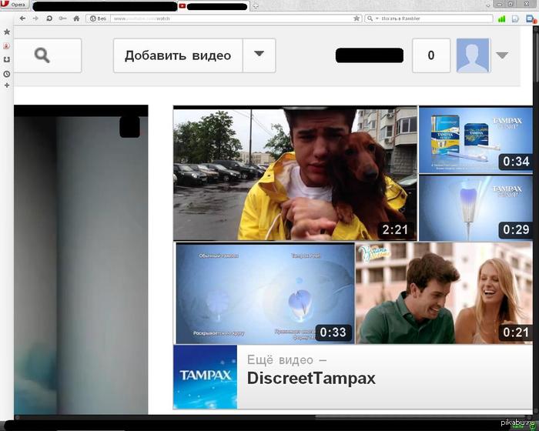Open a new tab with the plus button

click(x=256, y=5)
